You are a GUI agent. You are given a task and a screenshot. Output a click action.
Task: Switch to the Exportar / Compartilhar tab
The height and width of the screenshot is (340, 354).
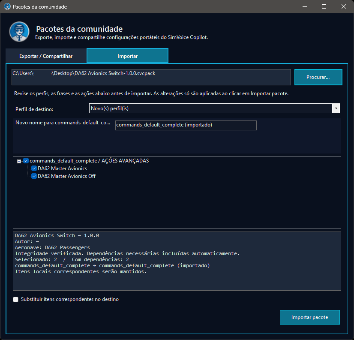[46, 56]
